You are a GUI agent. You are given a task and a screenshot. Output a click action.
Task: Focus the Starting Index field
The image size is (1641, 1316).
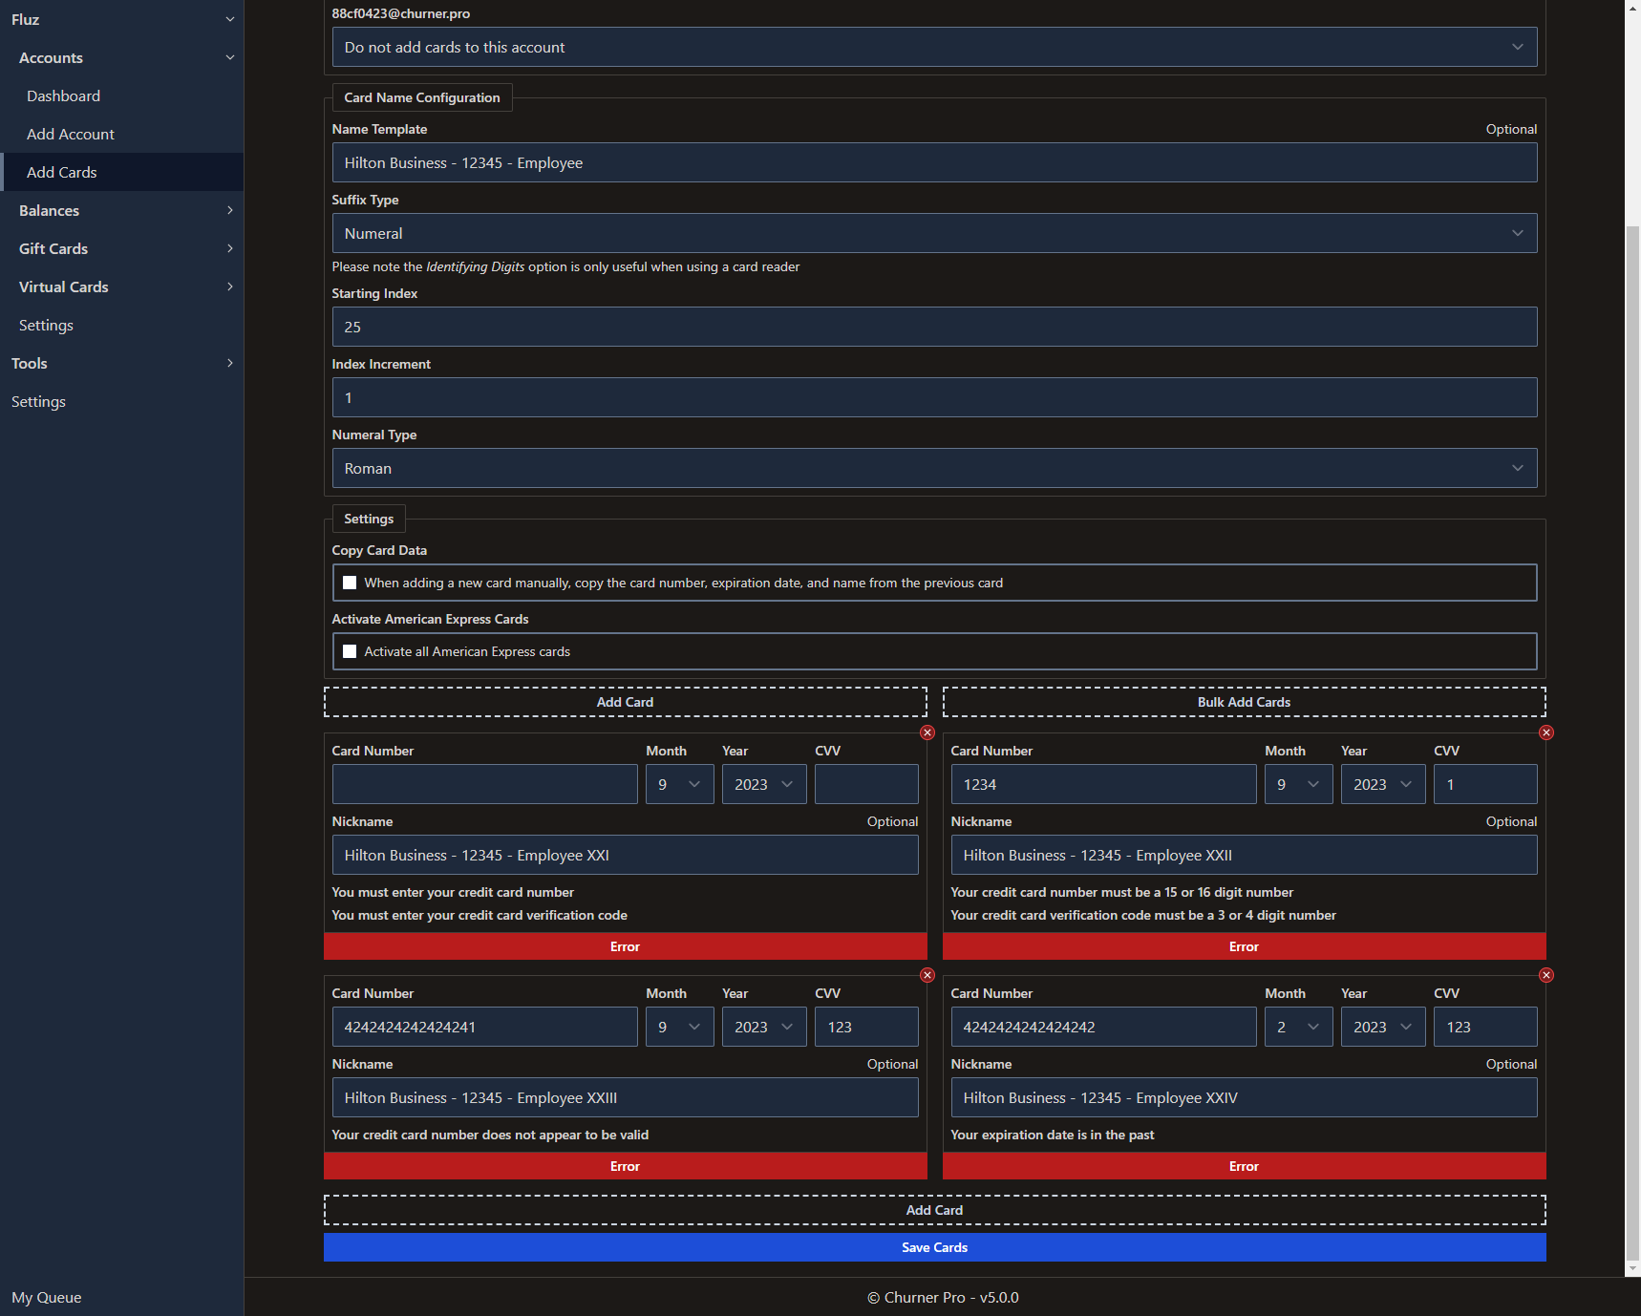(933, 327)
